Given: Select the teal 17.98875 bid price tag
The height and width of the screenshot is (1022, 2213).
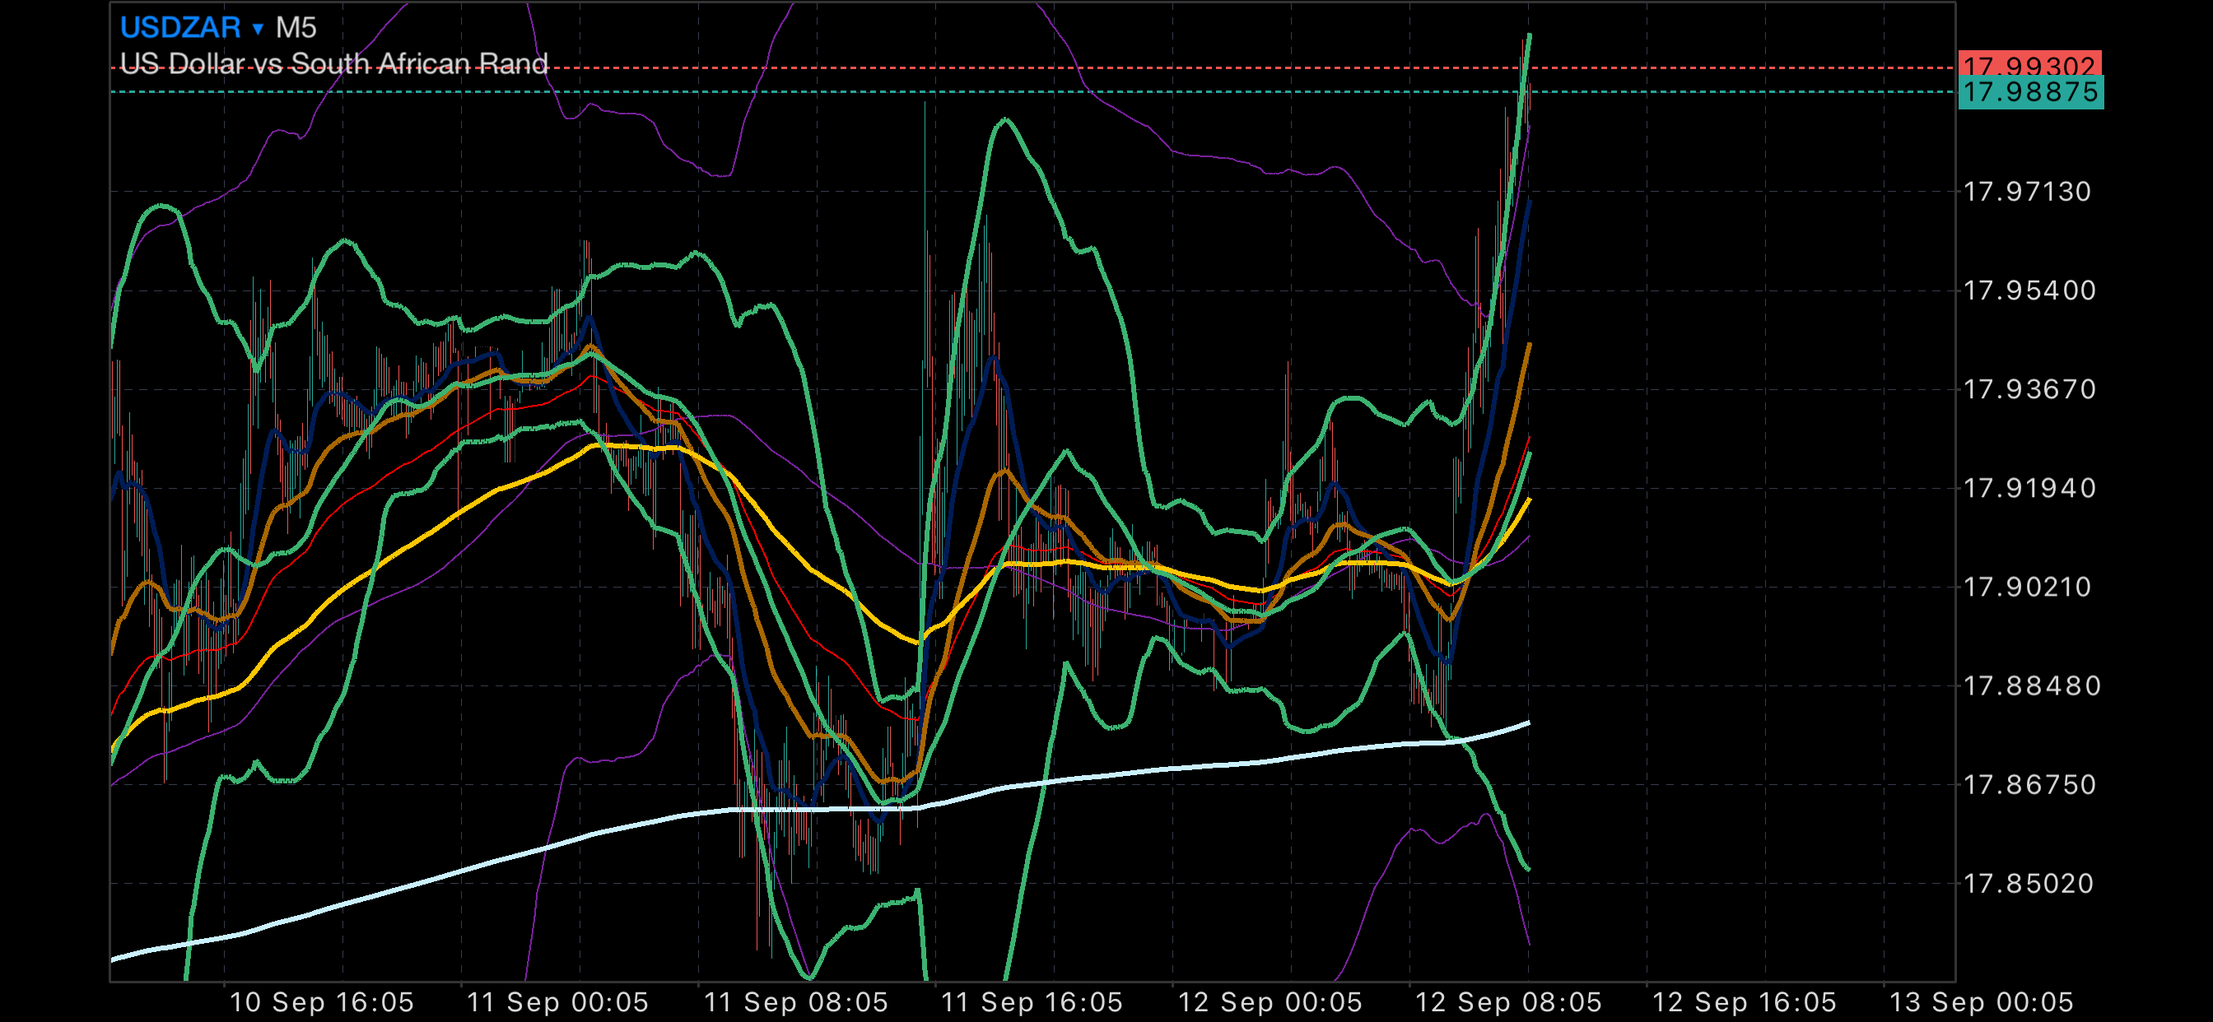Looking at the screenshot, I should pos(2030,92).
